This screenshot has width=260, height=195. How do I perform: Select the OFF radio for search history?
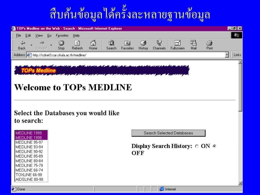pos(214,146)
